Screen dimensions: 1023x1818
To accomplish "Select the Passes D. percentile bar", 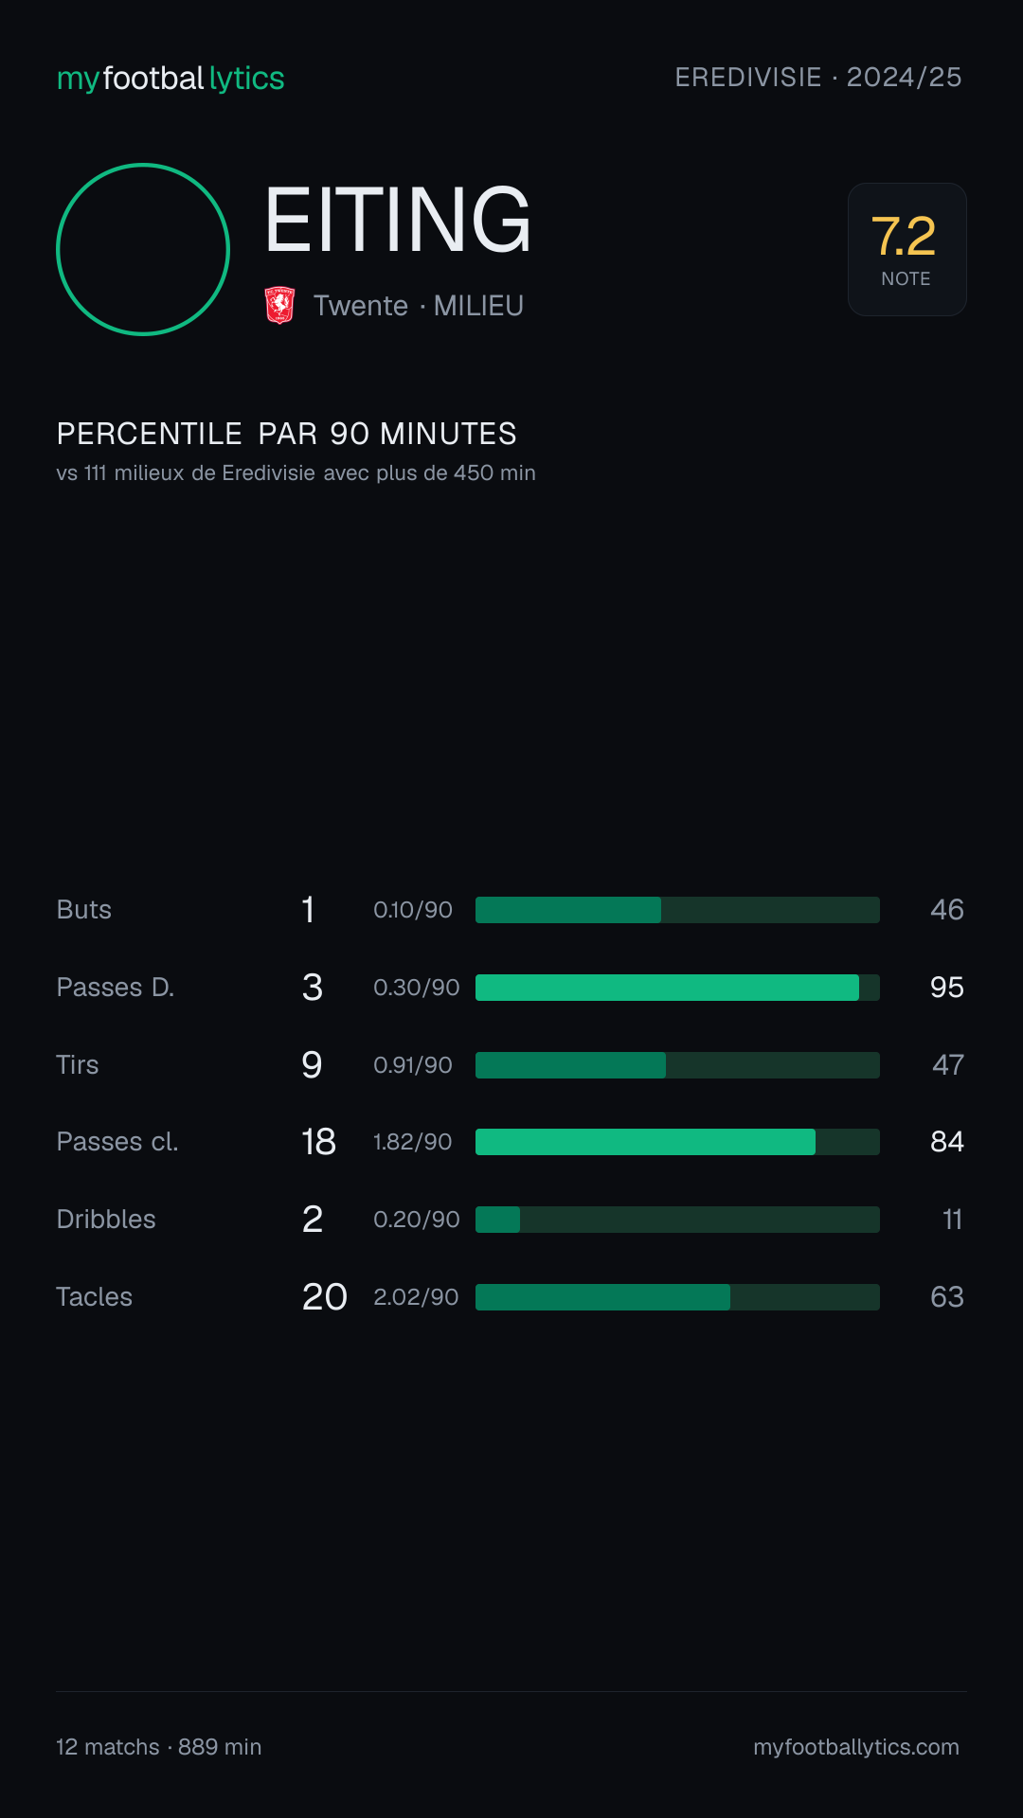I will point(677,988).
